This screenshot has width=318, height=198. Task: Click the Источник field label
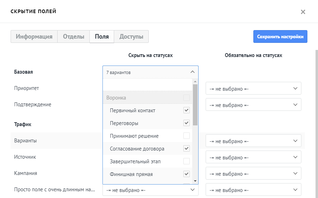click(x=25, y=157)
